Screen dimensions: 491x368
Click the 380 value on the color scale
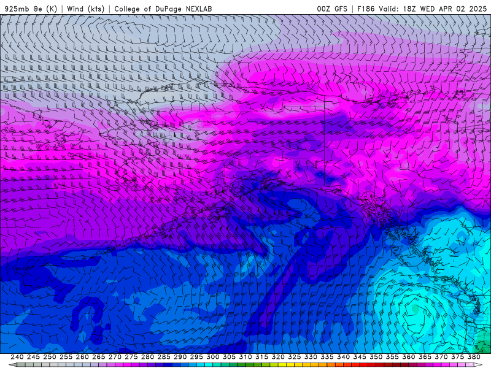click(474, 357)
